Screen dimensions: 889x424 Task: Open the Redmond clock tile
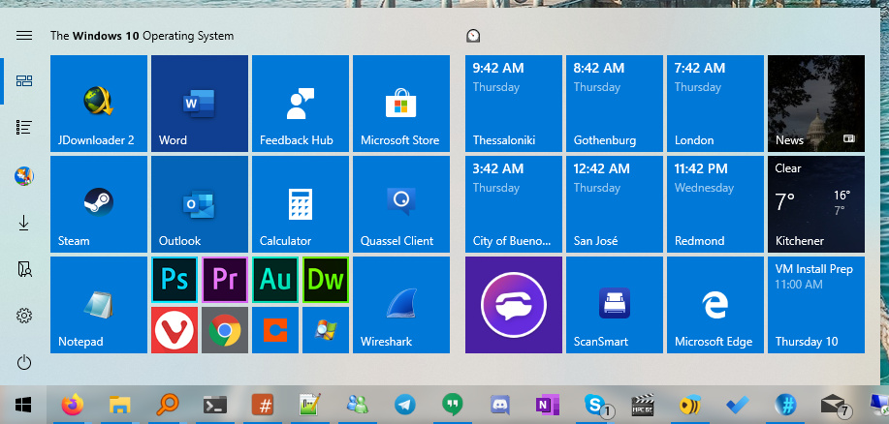[x=715, y=204]
